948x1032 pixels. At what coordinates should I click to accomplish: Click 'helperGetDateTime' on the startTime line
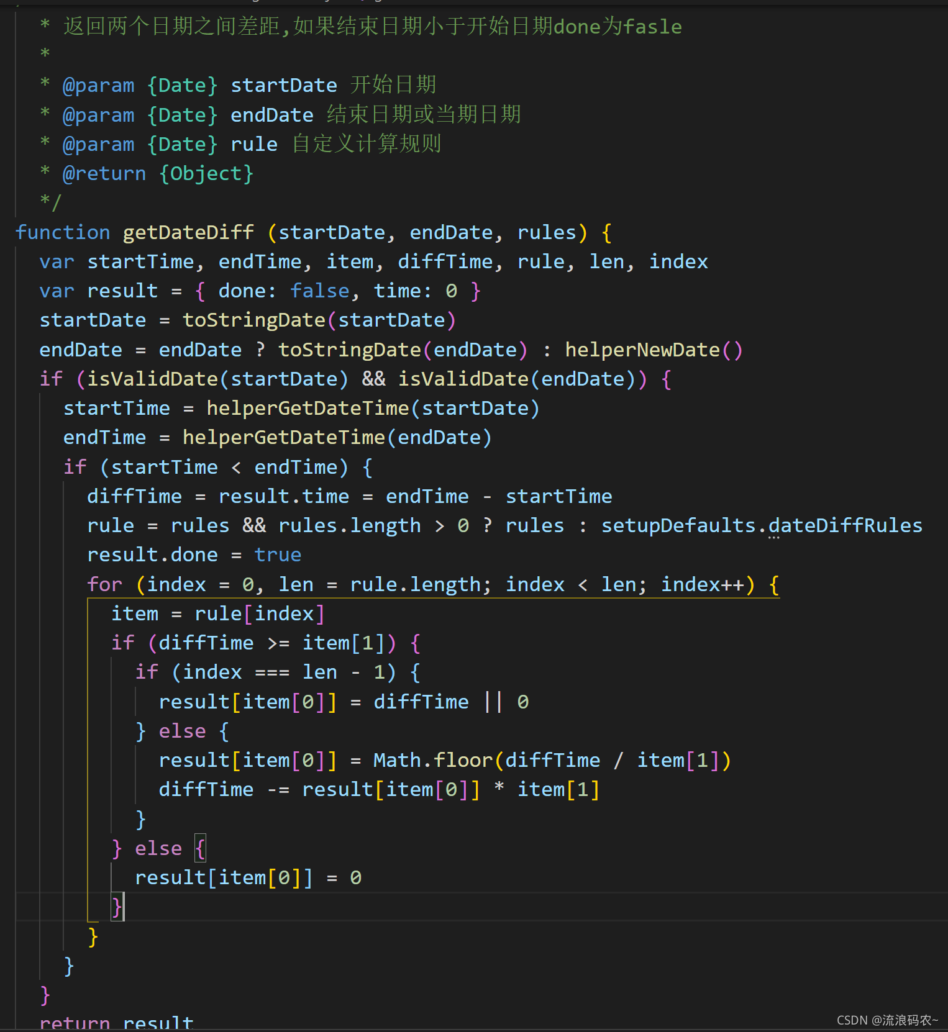[x=308, y=409]
